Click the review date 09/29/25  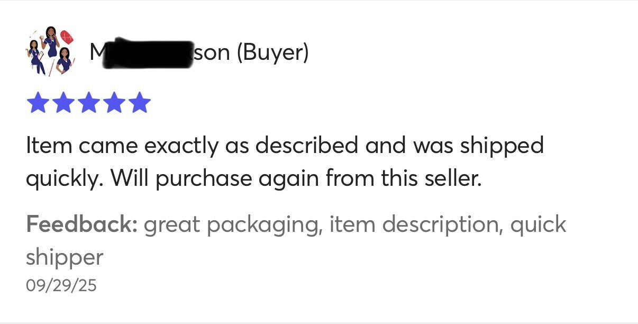[61, 285]
